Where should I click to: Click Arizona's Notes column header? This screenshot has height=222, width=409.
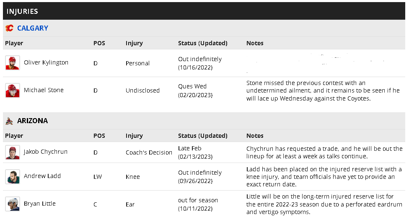(x=255, y=136)
